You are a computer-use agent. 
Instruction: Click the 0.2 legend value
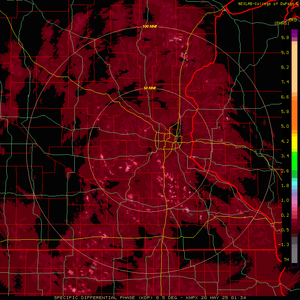point(285,215)
